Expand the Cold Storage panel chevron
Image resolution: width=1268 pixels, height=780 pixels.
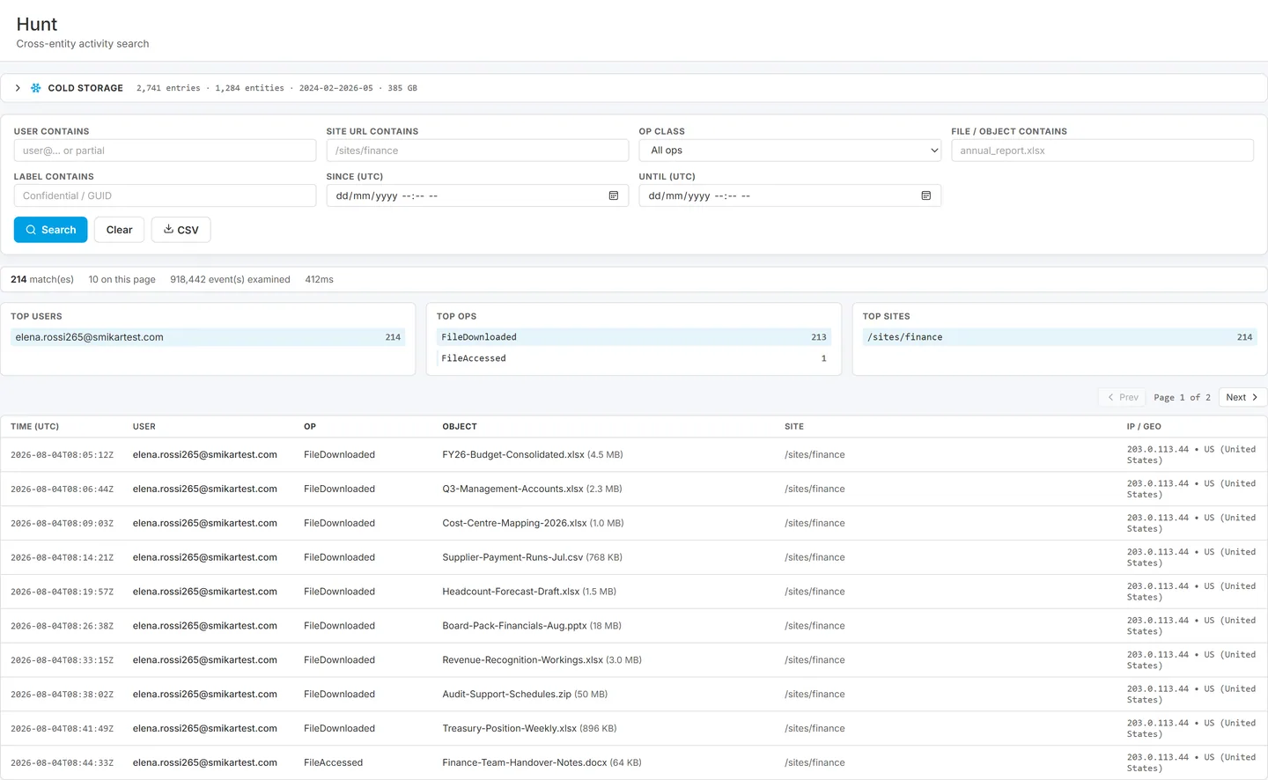pyautogui.click(x=18, y=88)
